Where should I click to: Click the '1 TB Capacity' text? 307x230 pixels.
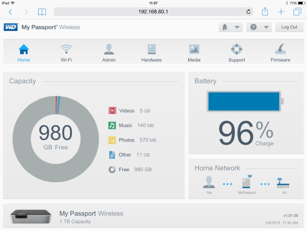click(75, 221)
